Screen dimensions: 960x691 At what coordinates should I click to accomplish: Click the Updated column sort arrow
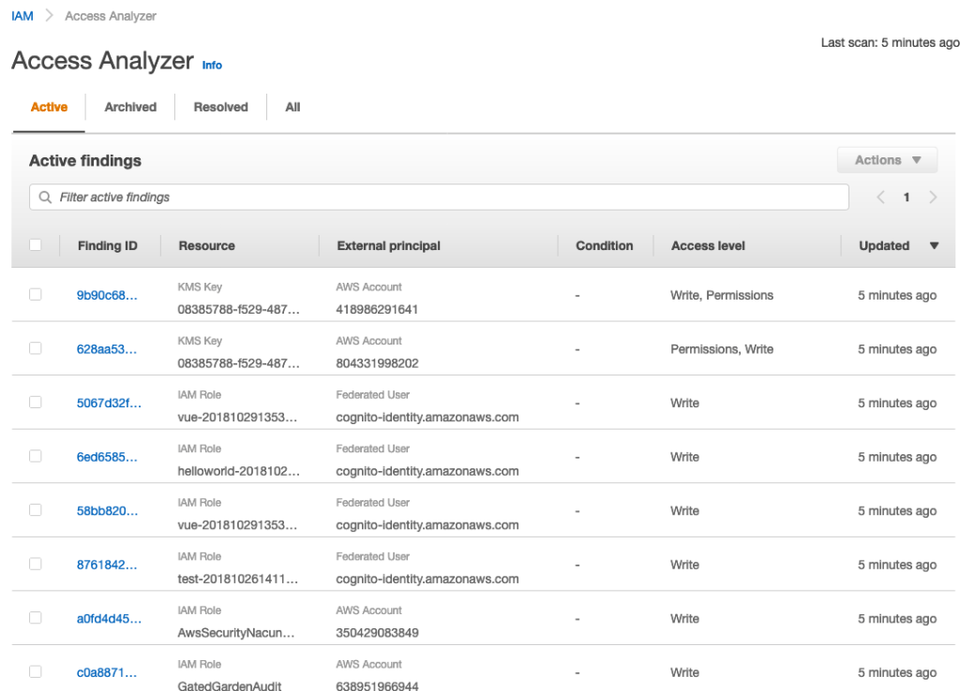(x=934, y=246)
